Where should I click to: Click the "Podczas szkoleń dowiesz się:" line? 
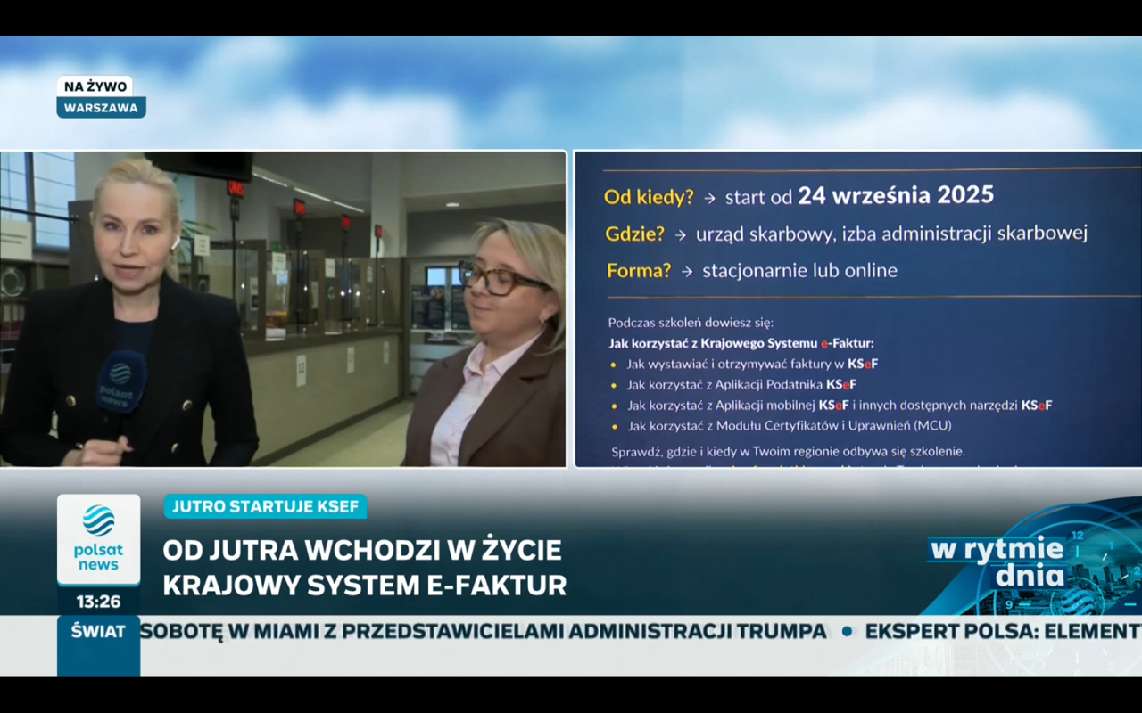[x=691, y=323]
